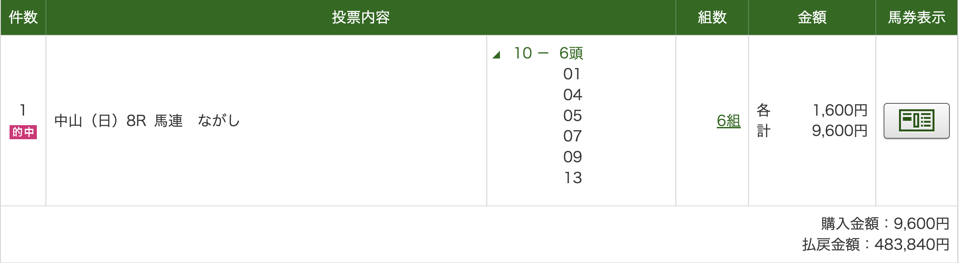Click the 払戻金額 483,840円 payout text
Screen dimensions: 959x263
pos(875,244)
